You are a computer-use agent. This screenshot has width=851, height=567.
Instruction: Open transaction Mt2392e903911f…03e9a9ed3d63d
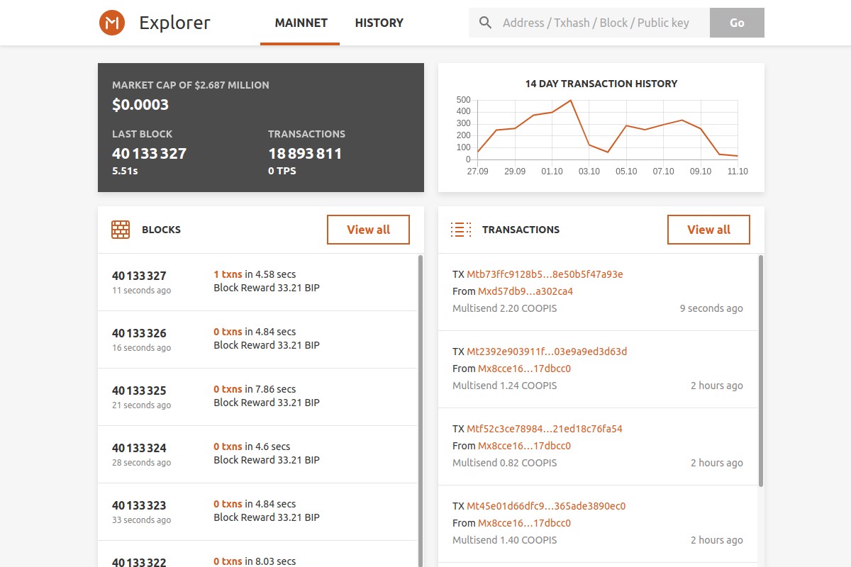pyautogui.click(x=547, y=352)
